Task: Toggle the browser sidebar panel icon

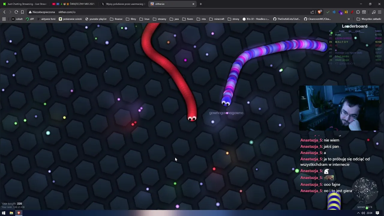Action: (x=364, y=12)
